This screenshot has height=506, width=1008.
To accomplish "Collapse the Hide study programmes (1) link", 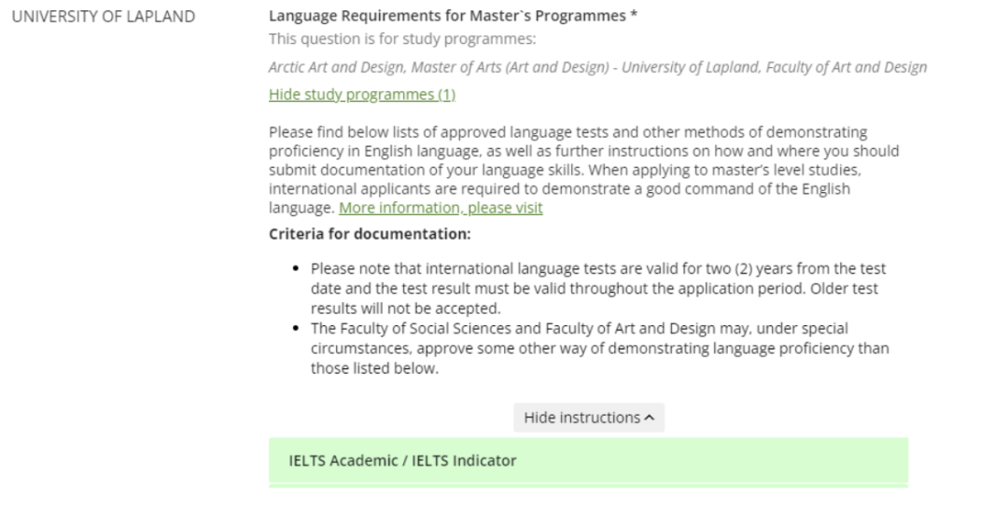I will click(x=362, y=94).
